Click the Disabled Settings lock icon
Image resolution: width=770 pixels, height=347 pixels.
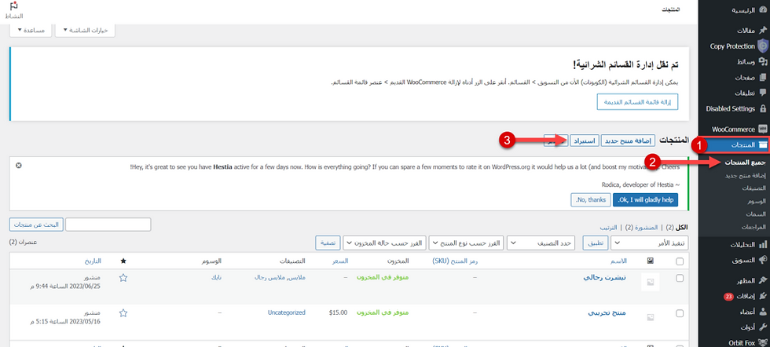click(763, 108)
